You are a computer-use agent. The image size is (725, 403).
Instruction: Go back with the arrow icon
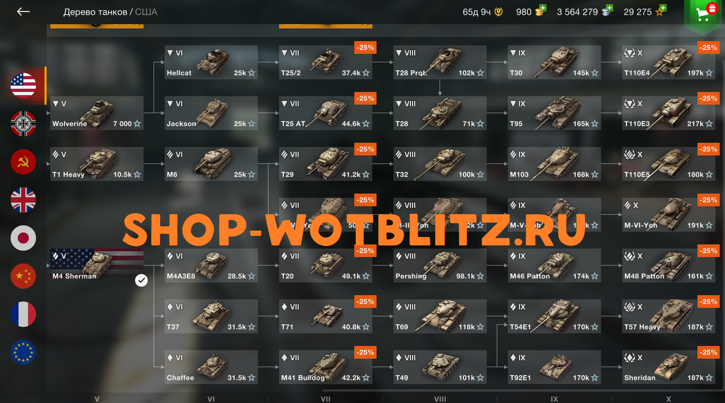point(23,11)
